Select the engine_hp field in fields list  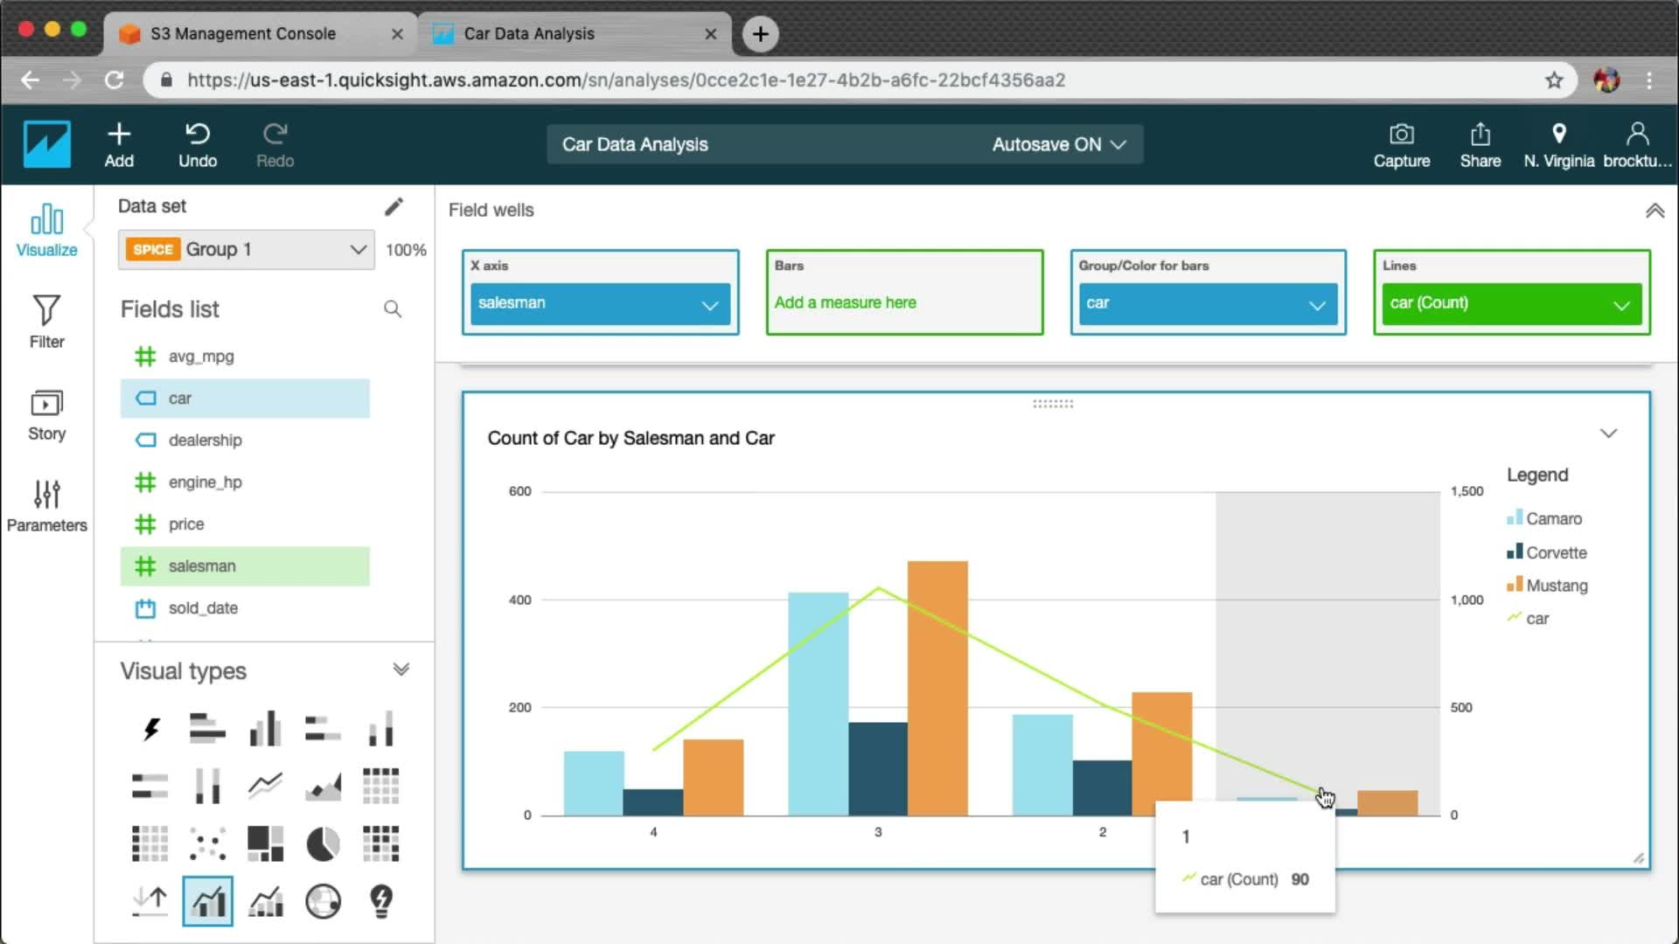click(x=205, y=482)
